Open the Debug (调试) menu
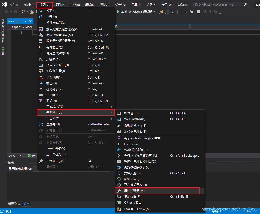Viewport: 260px width, 214px height. 90,5
